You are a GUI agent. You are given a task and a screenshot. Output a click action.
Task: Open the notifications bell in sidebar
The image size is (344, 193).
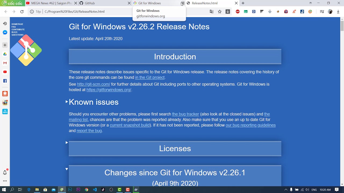click(x=5, y=173)
